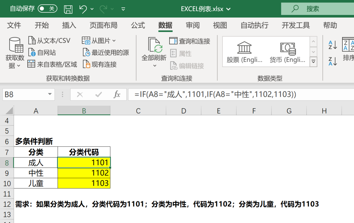Click the Save disk icon
The height and width of the screenshot is (223, 354).
pyautogui.click(x=68, y=9)
